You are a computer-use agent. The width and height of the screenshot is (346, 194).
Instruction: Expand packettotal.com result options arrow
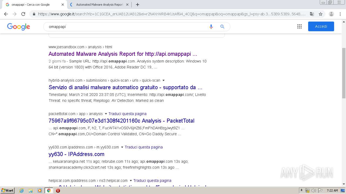tap(106, 114)
